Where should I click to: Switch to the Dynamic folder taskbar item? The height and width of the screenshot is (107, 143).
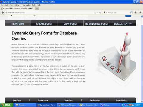(x=24, y=105)
